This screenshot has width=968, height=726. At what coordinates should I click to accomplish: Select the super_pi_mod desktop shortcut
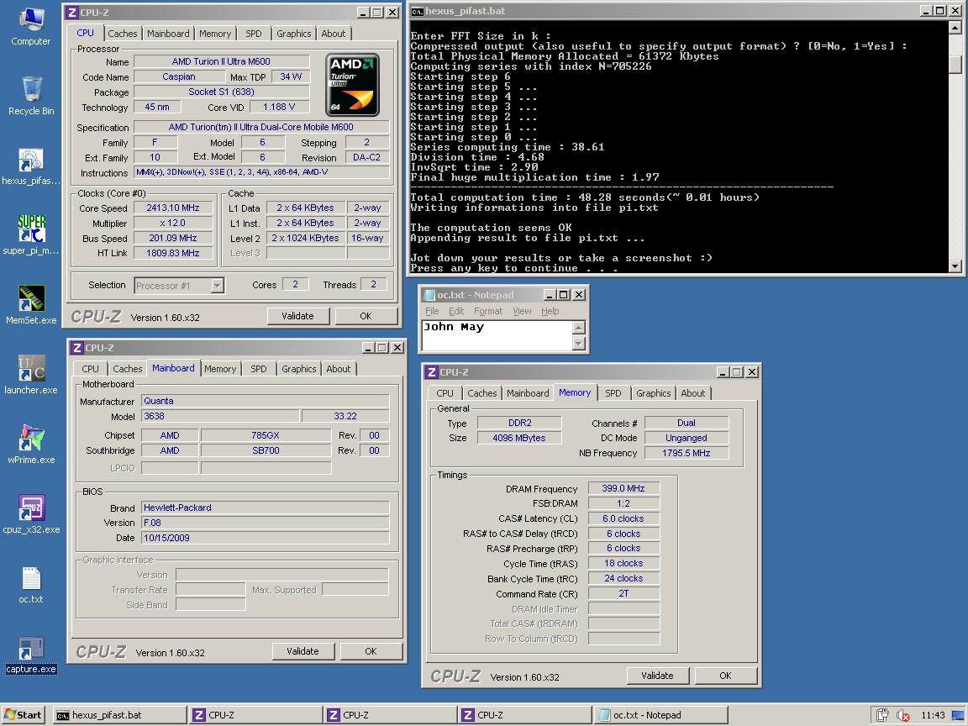31,235
